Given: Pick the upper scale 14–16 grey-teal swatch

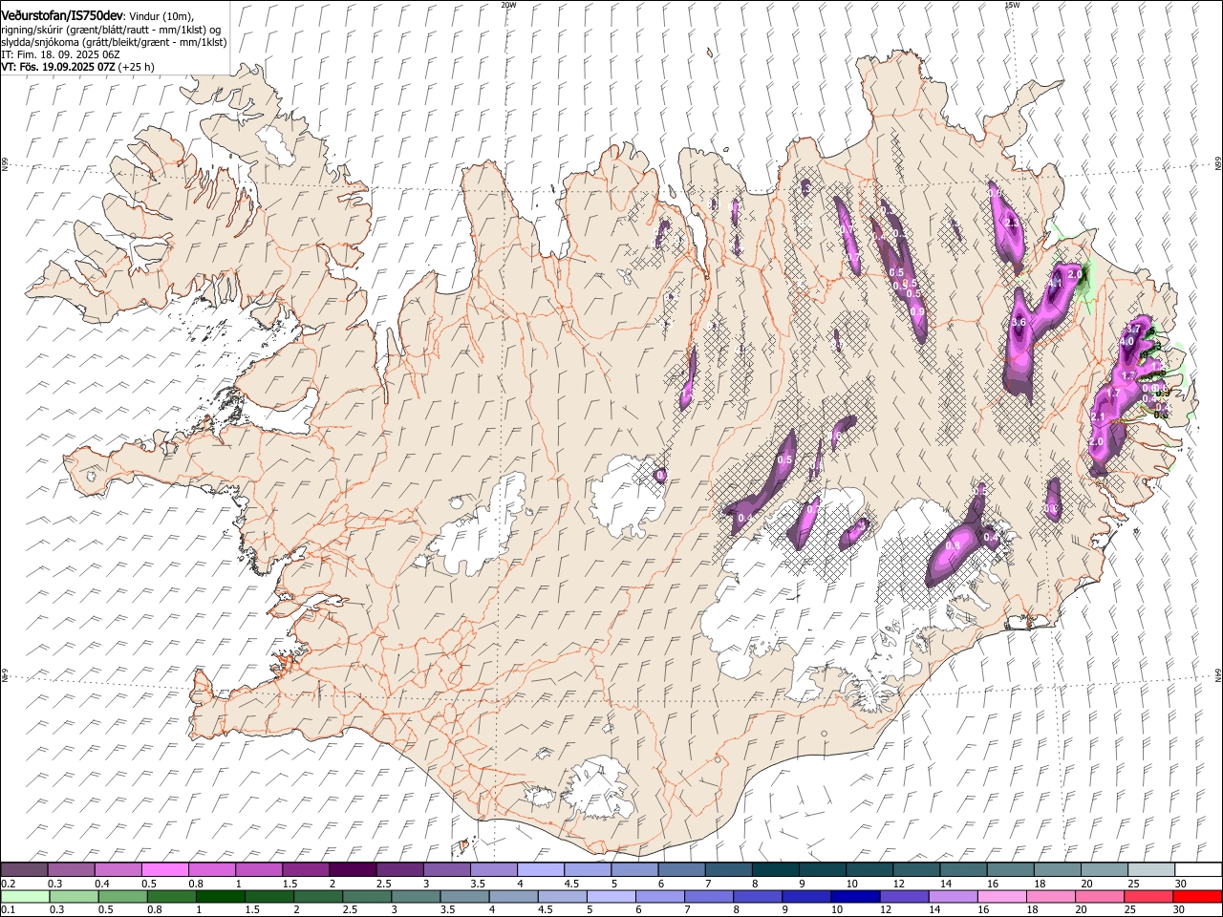Looking at the screenshot, I should (x=963, y=870).
